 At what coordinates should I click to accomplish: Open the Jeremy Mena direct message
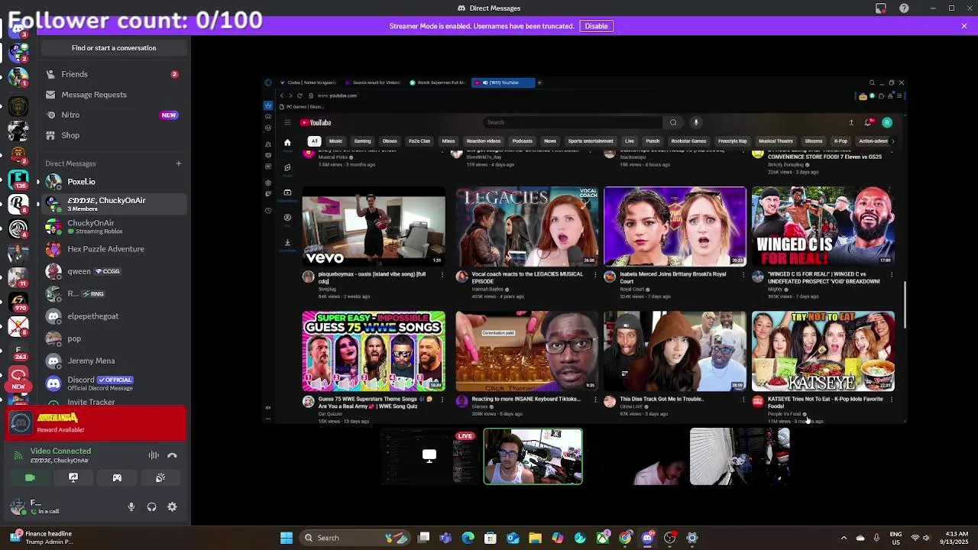pyautogui.click(x=114, y=361)
